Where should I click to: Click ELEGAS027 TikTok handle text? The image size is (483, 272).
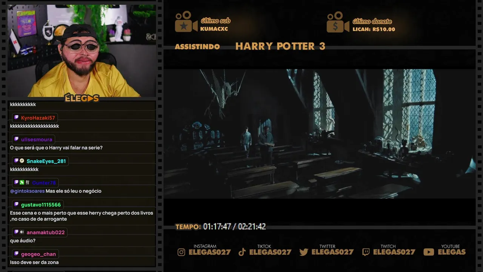(271, 252)
